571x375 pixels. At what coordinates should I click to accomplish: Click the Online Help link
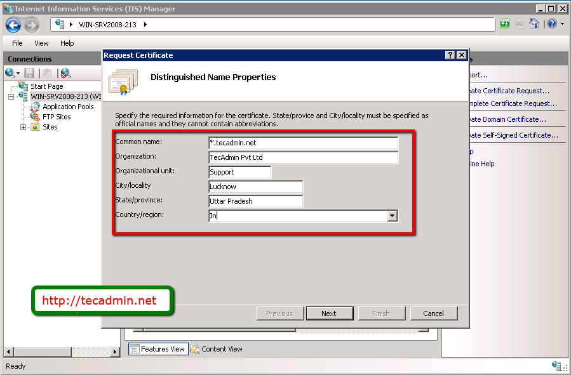point(482,164)
